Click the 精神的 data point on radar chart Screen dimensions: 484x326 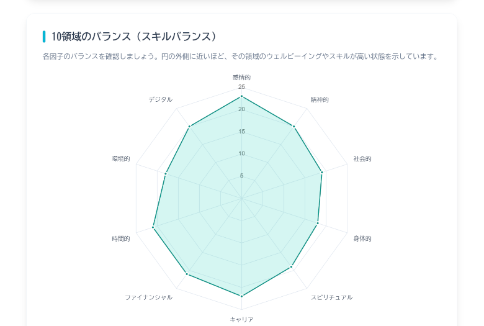click(x=294, y=127)
